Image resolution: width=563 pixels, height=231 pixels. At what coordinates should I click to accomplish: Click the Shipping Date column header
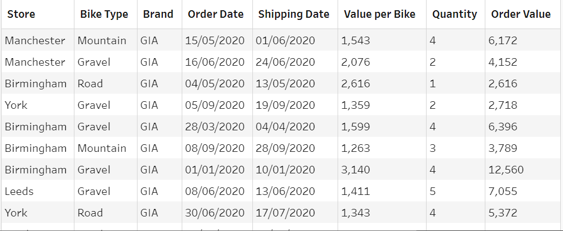coord(294,15)
